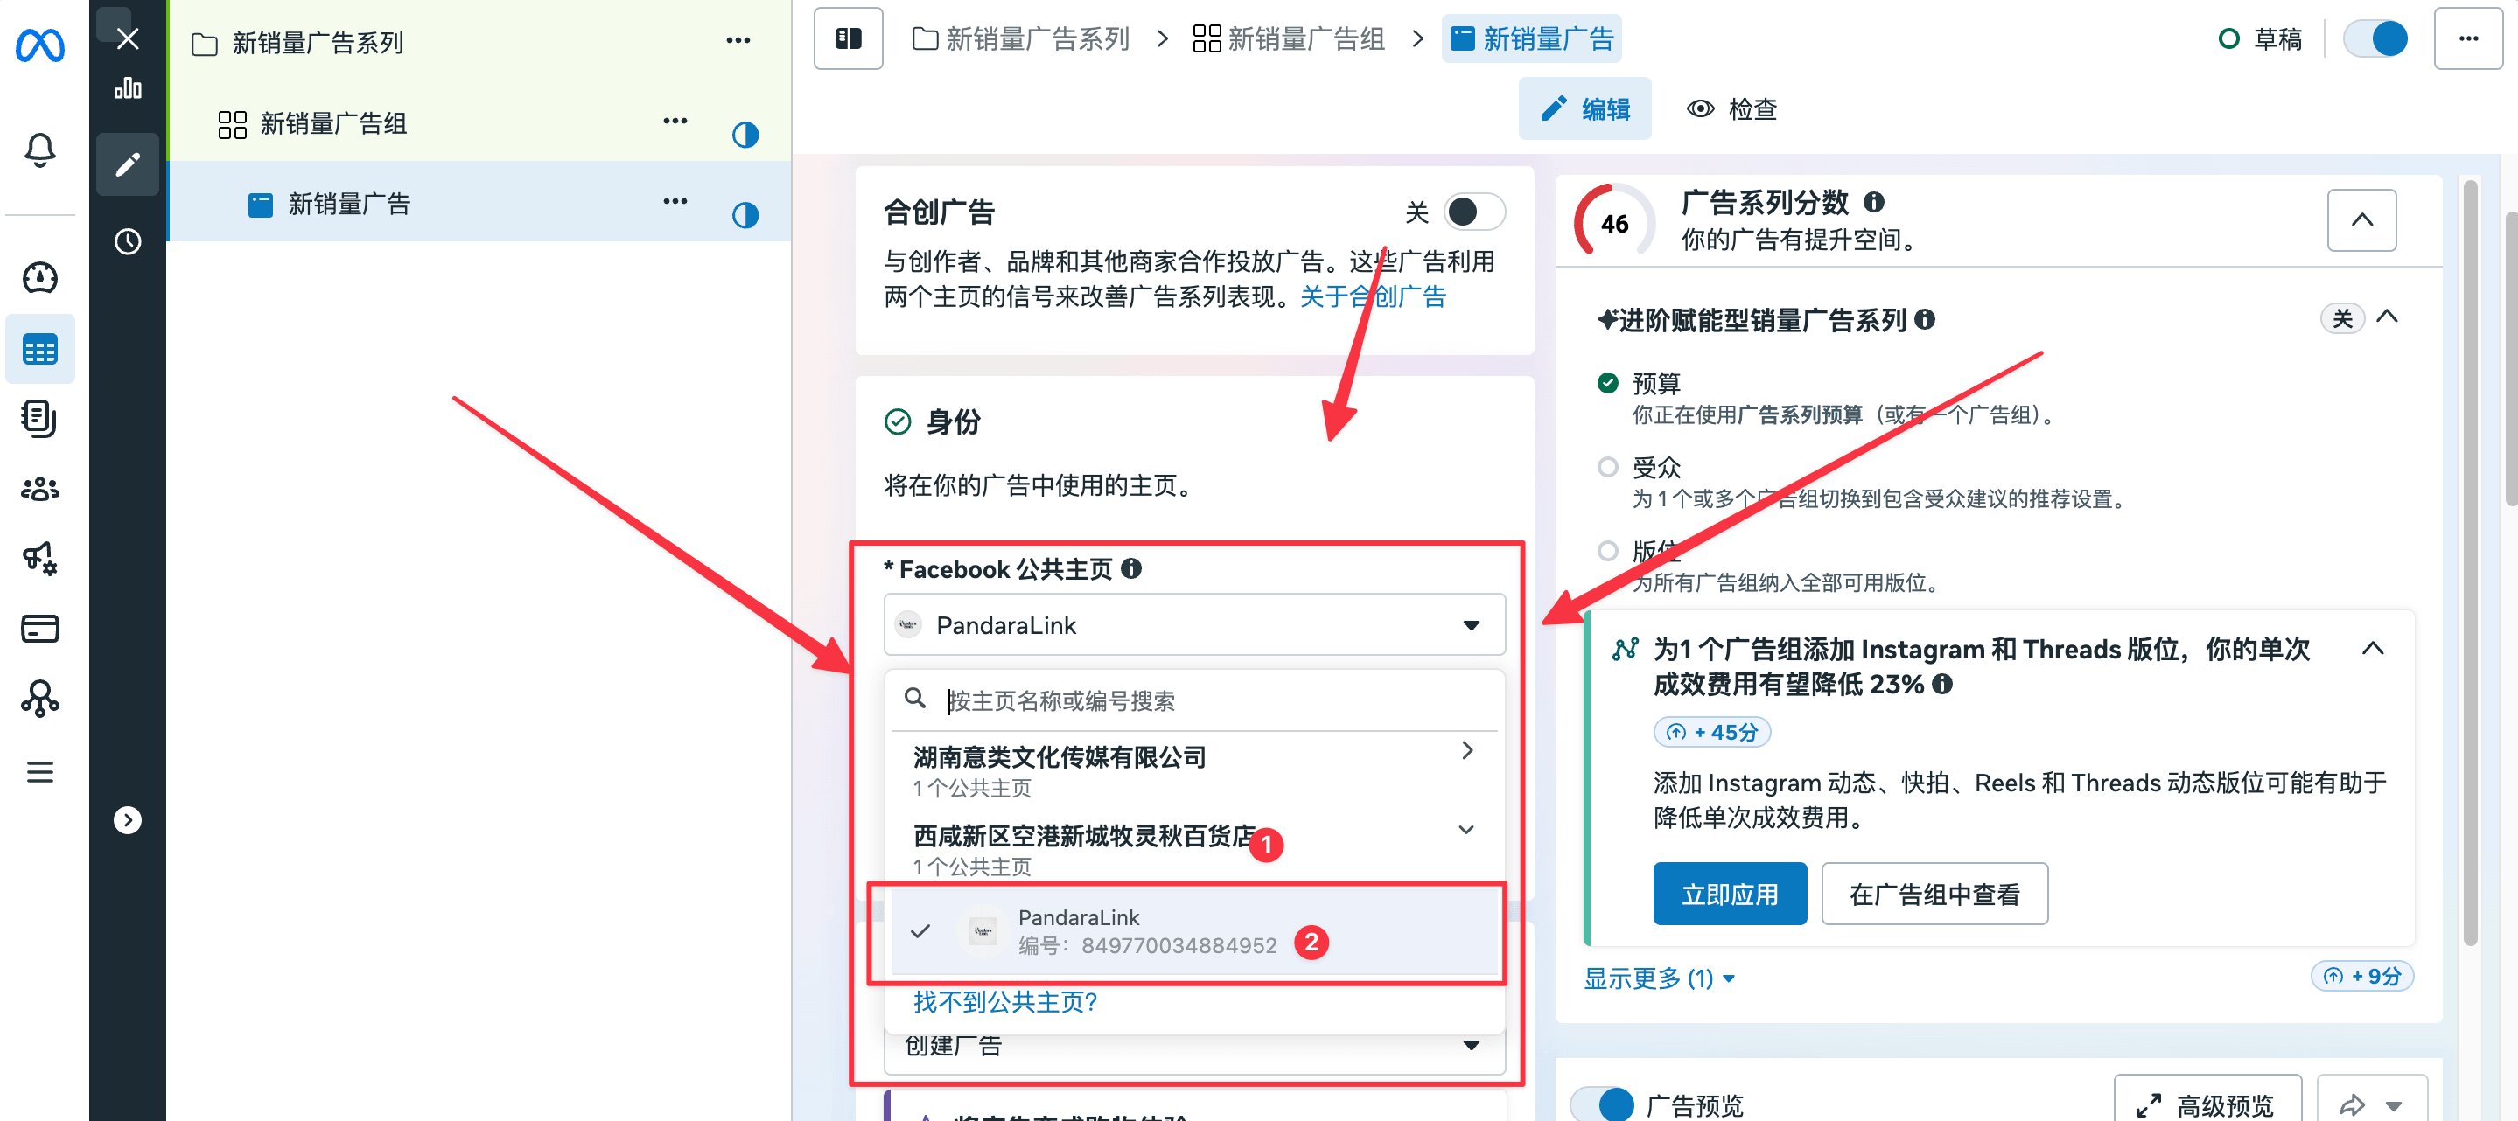Open the all tools hamburger menu

[x=40, y=772]
